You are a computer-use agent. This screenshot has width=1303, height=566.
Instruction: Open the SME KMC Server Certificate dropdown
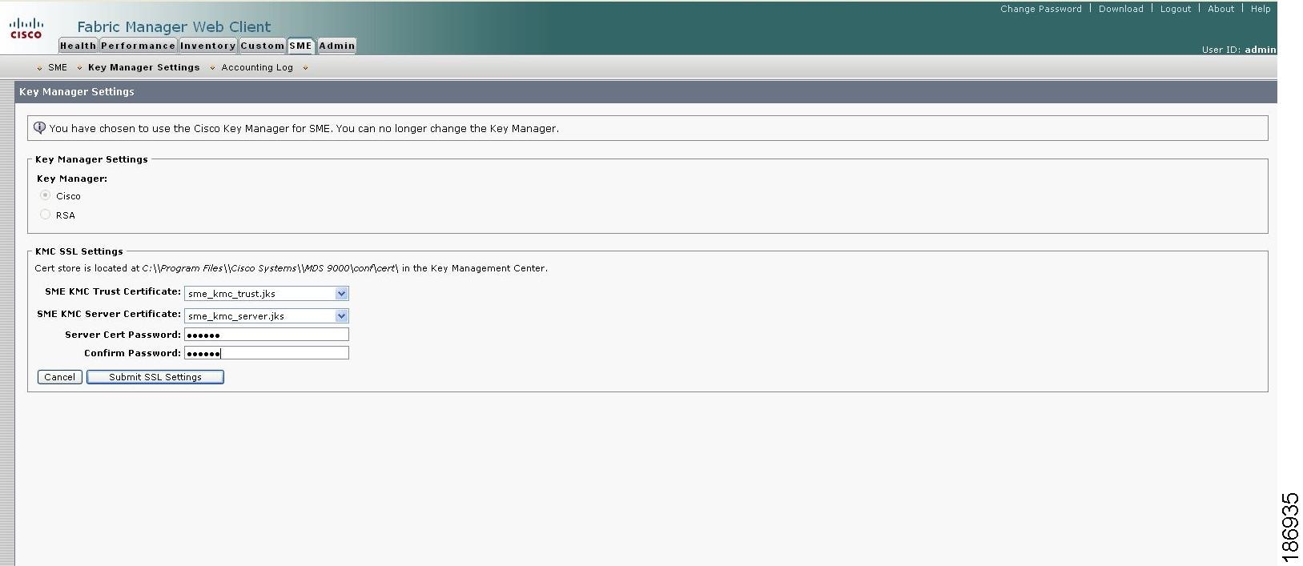(267, 316)
